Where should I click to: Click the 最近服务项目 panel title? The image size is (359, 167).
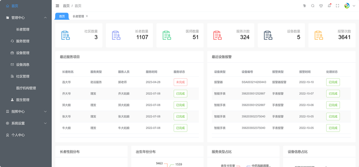point(70,57)
